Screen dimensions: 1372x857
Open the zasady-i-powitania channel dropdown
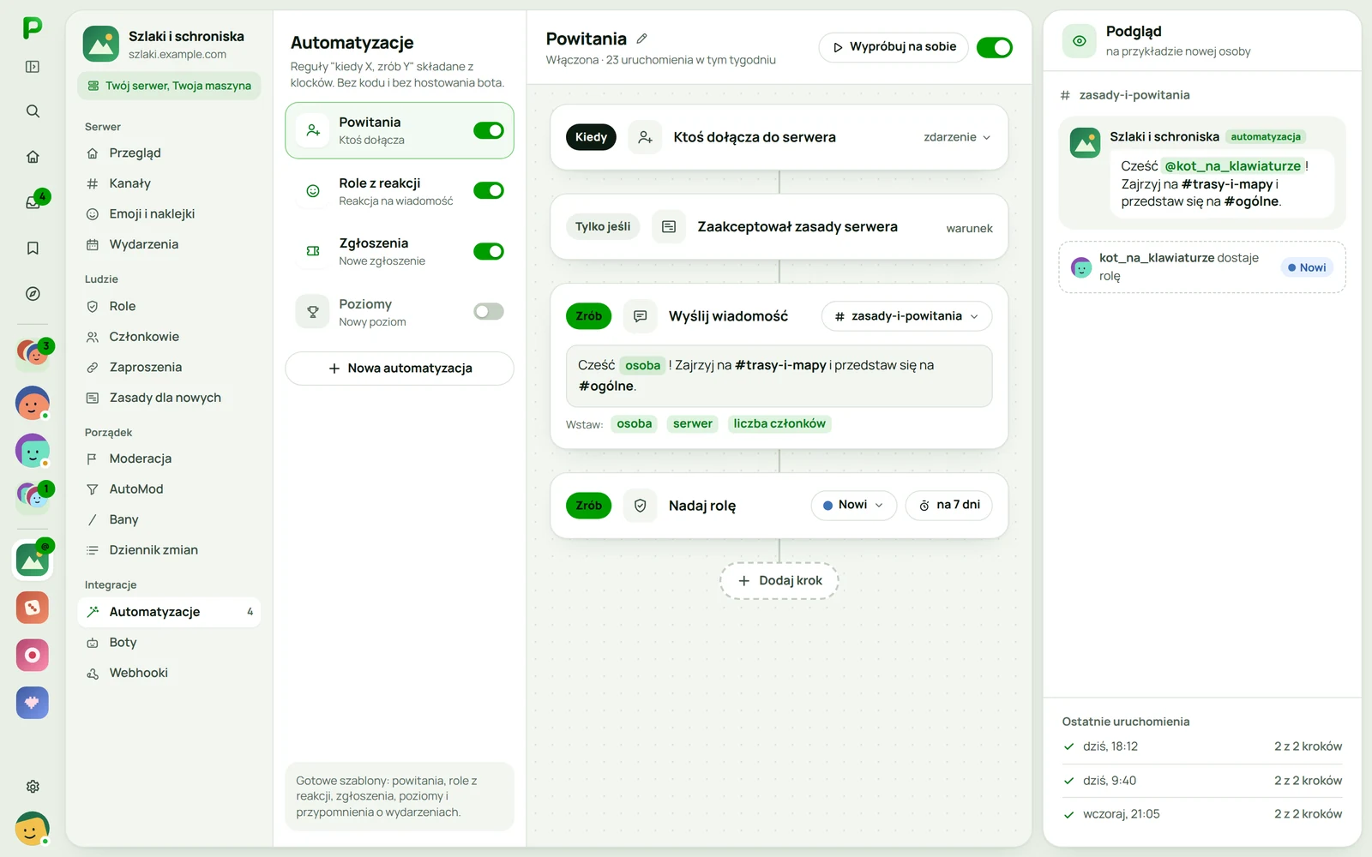tap(906, 316)
